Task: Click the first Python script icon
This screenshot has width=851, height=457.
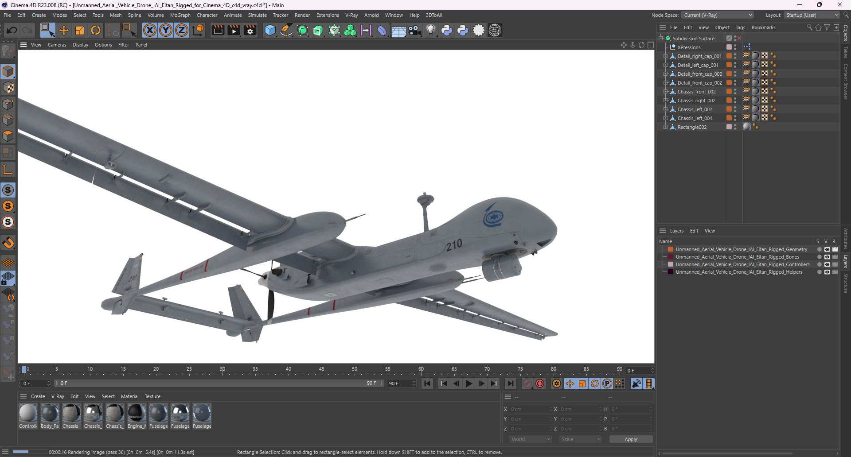Action: (x=447, y=30)
